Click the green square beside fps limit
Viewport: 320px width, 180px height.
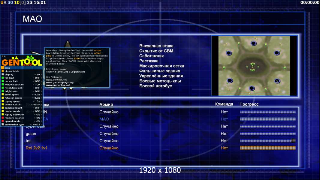tap(3, 78)
